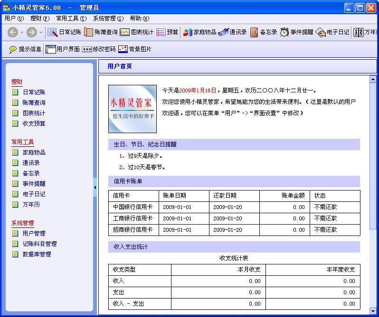Open the 常用工具(T) menu
This screenshot has width=379, height=317.
(x=71, y=18)
